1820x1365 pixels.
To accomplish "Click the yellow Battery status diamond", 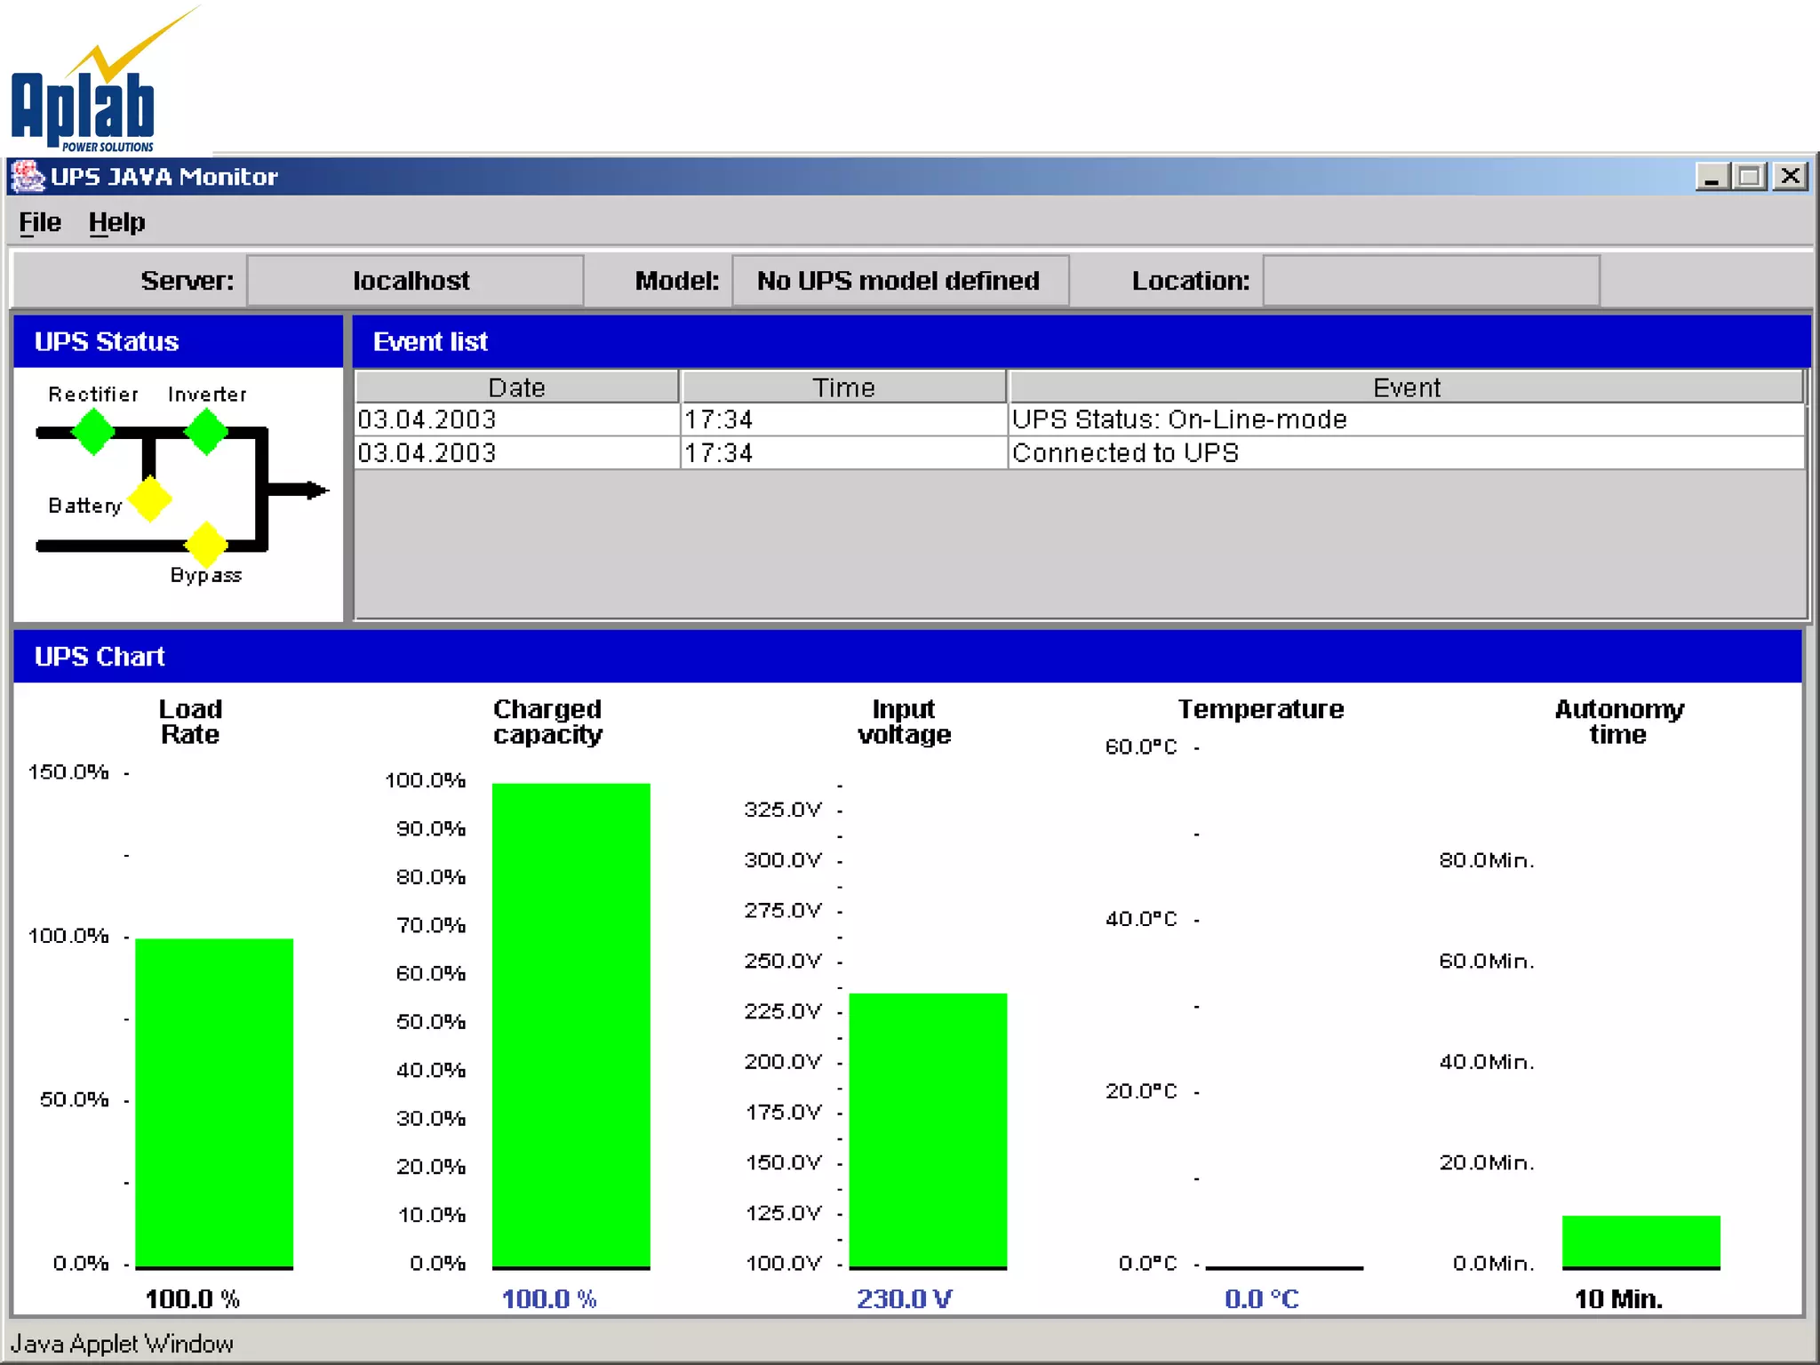I will (150, 499).
